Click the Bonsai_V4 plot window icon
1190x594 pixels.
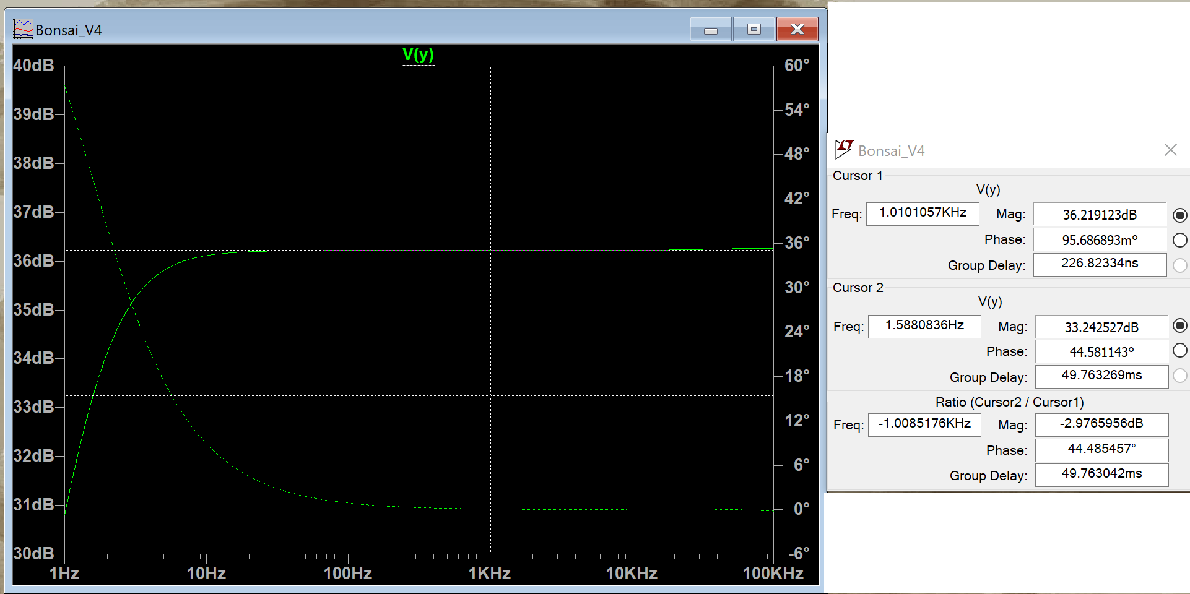[x=23, y=29]
